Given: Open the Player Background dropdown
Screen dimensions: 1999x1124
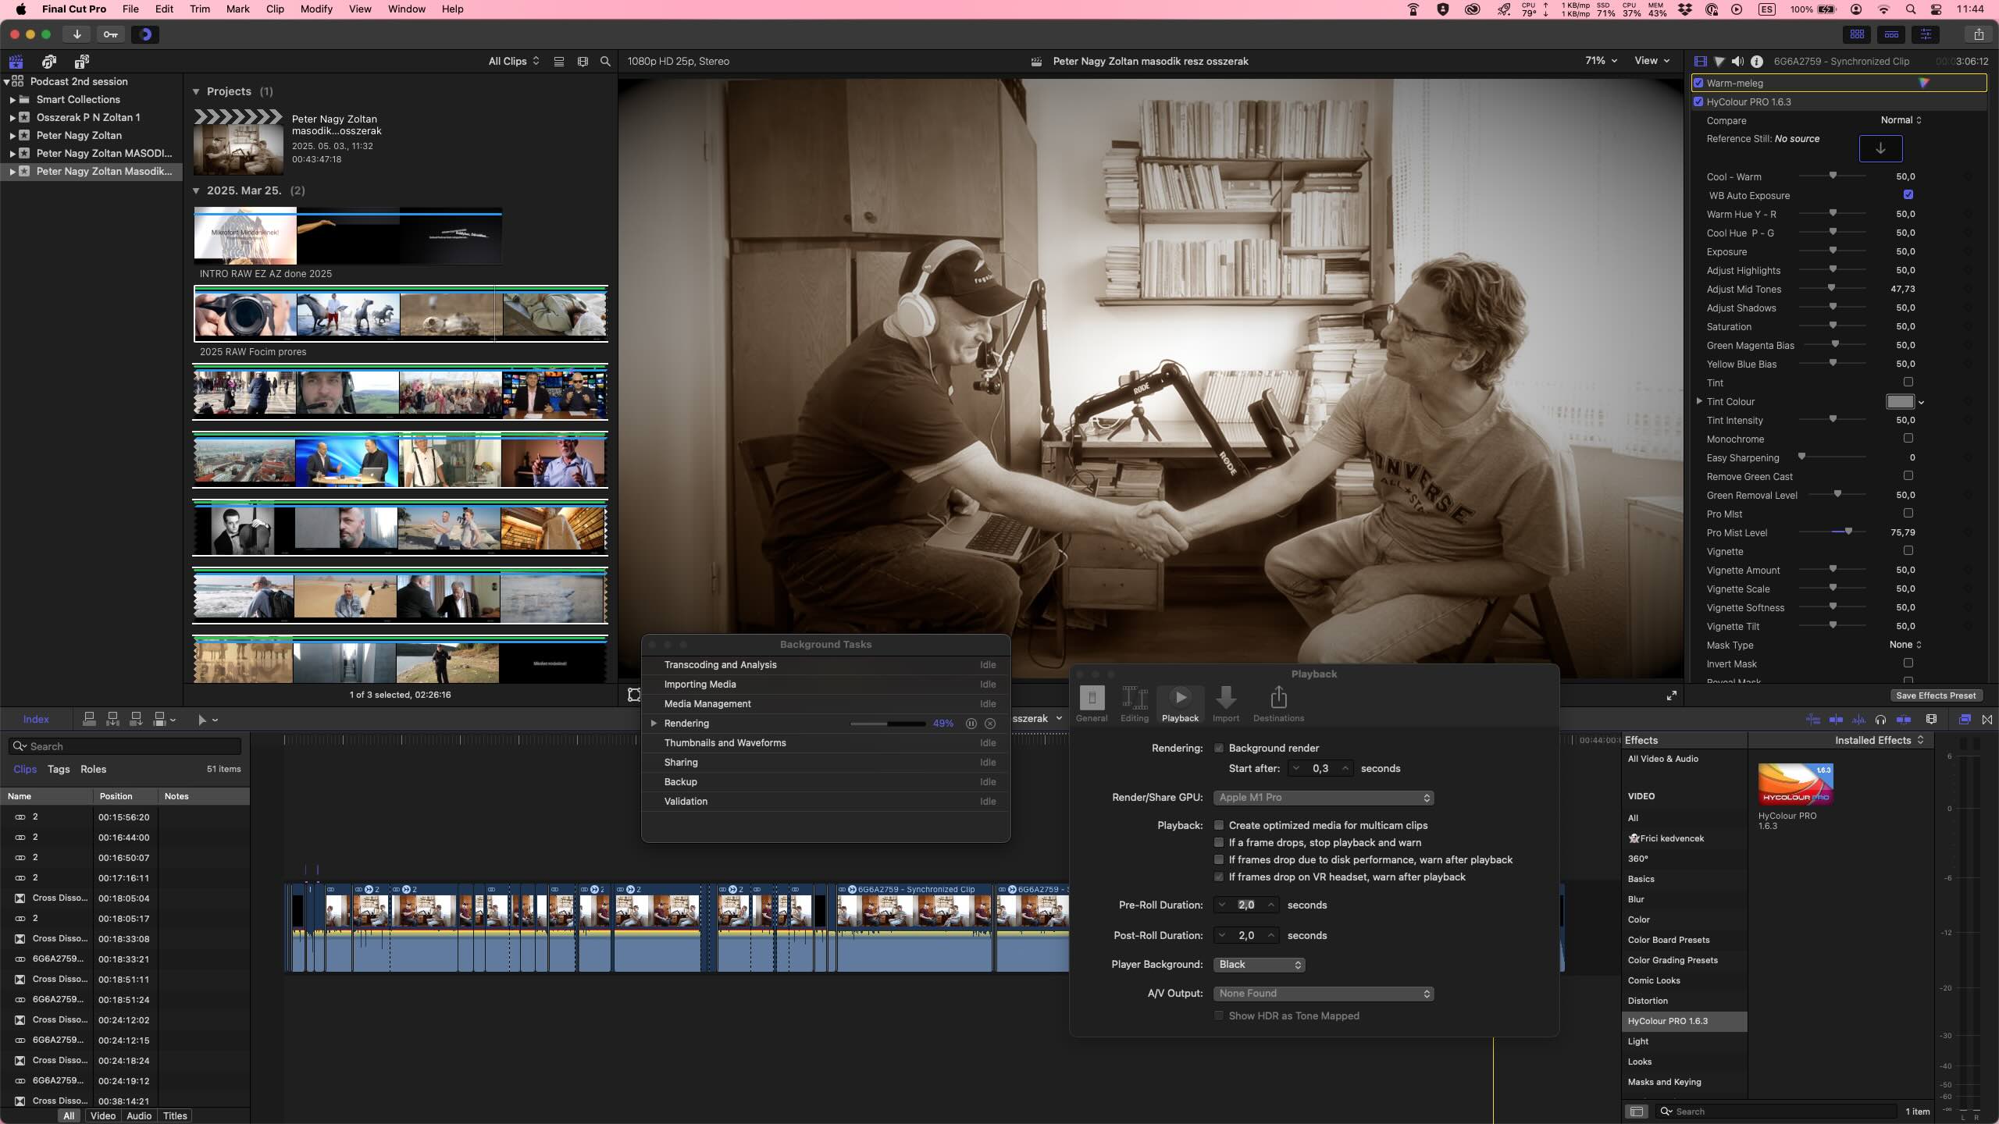Looking at the screenshot, I should (1259, 965).
